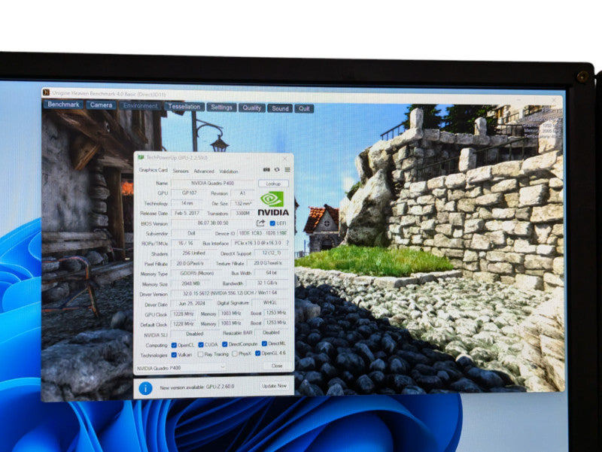602x452 pixels.
Task: Toggle the OpenCL checkbox
Action: pos(174,345)
